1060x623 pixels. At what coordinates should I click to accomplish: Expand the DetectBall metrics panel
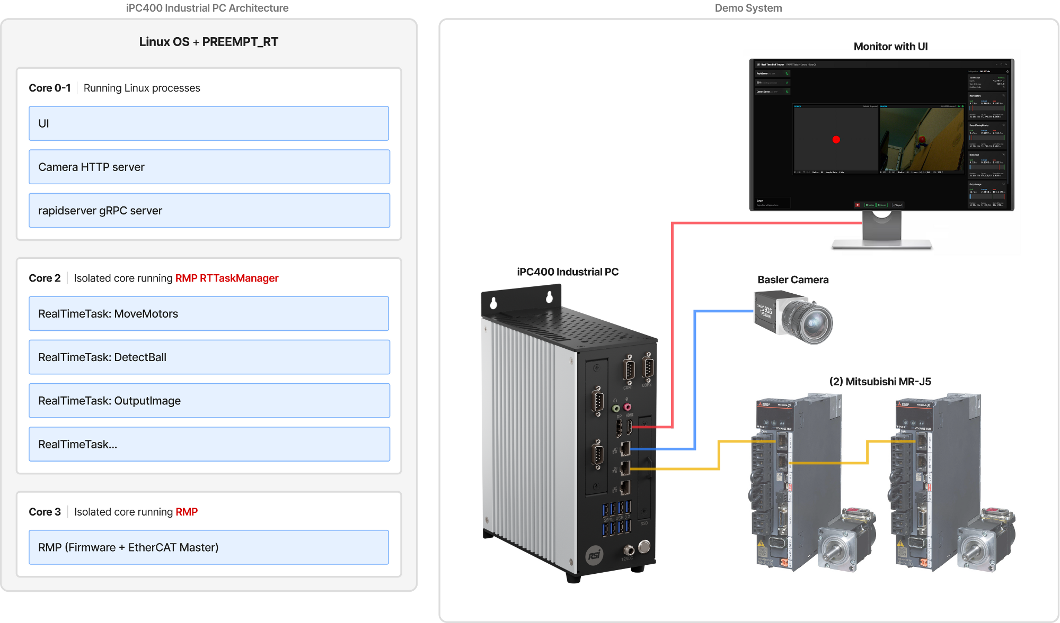(x=1003, y=155)
